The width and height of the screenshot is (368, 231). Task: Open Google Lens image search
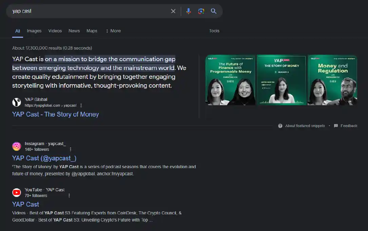click(201, 11)
